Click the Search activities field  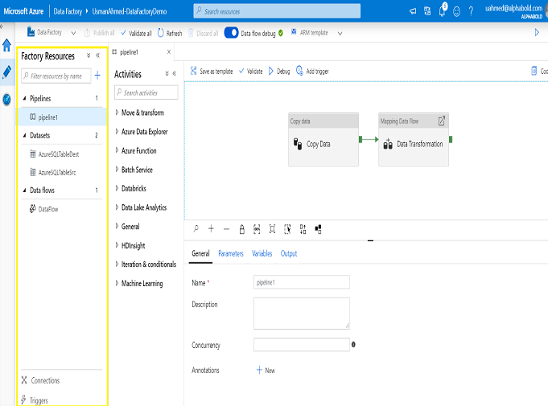146,92
